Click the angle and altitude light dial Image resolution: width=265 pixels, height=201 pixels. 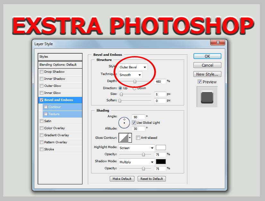click(124, 123)
